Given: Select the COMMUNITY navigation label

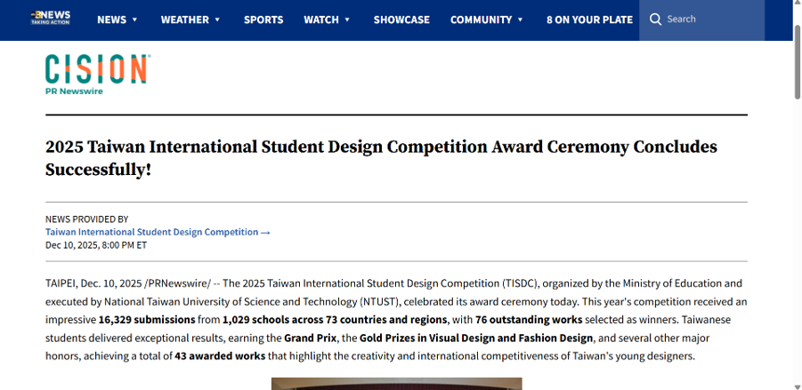Looking at the screenshot, I should 481,20.
